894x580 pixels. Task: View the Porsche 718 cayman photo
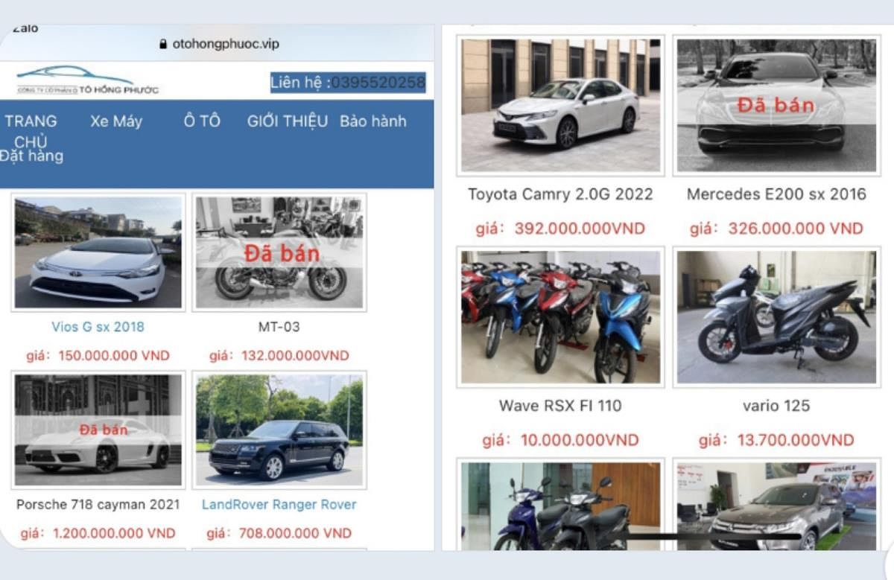click(x=98, y=430)
